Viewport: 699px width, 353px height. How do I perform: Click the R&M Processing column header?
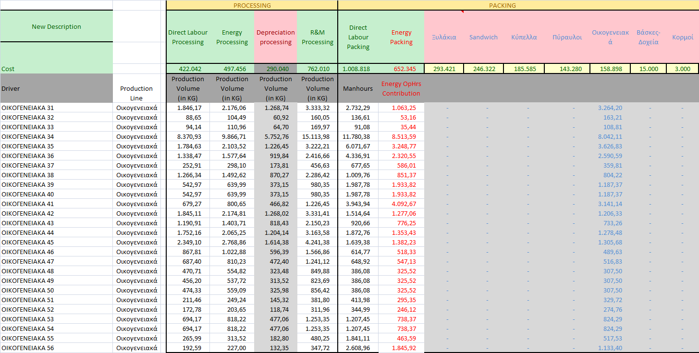click(318, 37)
